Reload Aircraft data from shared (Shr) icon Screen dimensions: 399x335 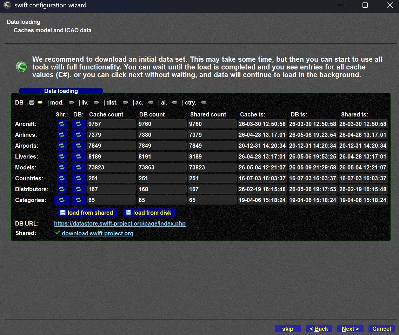(62, 124)
